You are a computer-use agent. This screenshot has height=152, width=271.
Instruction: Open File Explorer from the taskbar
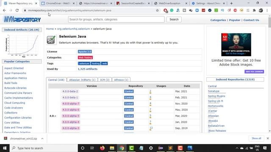pos(112,148)
